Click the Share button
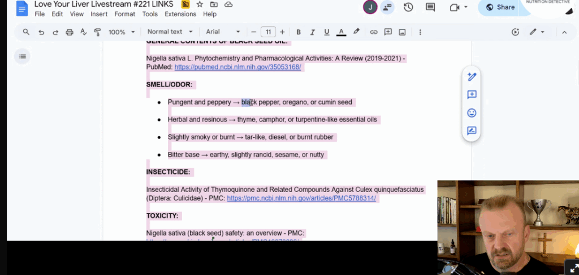The image size is (579, 275). tap(499, 7)
